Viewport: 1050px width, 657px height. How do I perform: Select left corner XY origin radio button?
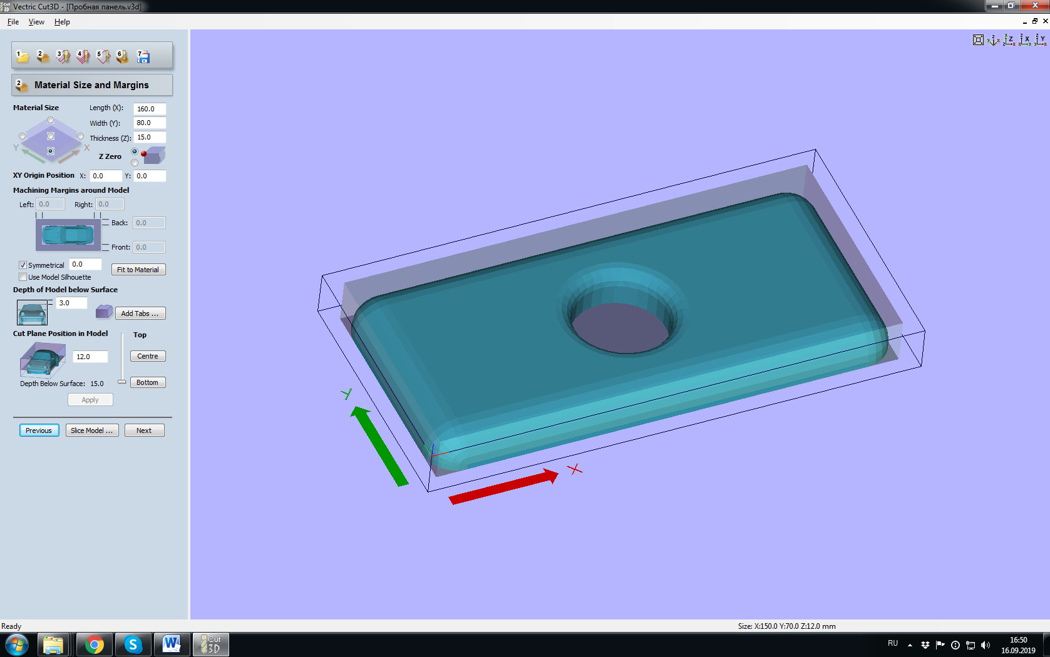tap(23, 136)
